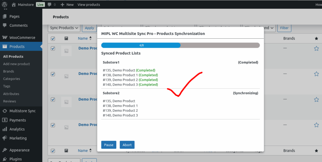This screenshot has width=322, height=162.
Task: Star the fourth Demo Product row
Action: pos(316,125)
